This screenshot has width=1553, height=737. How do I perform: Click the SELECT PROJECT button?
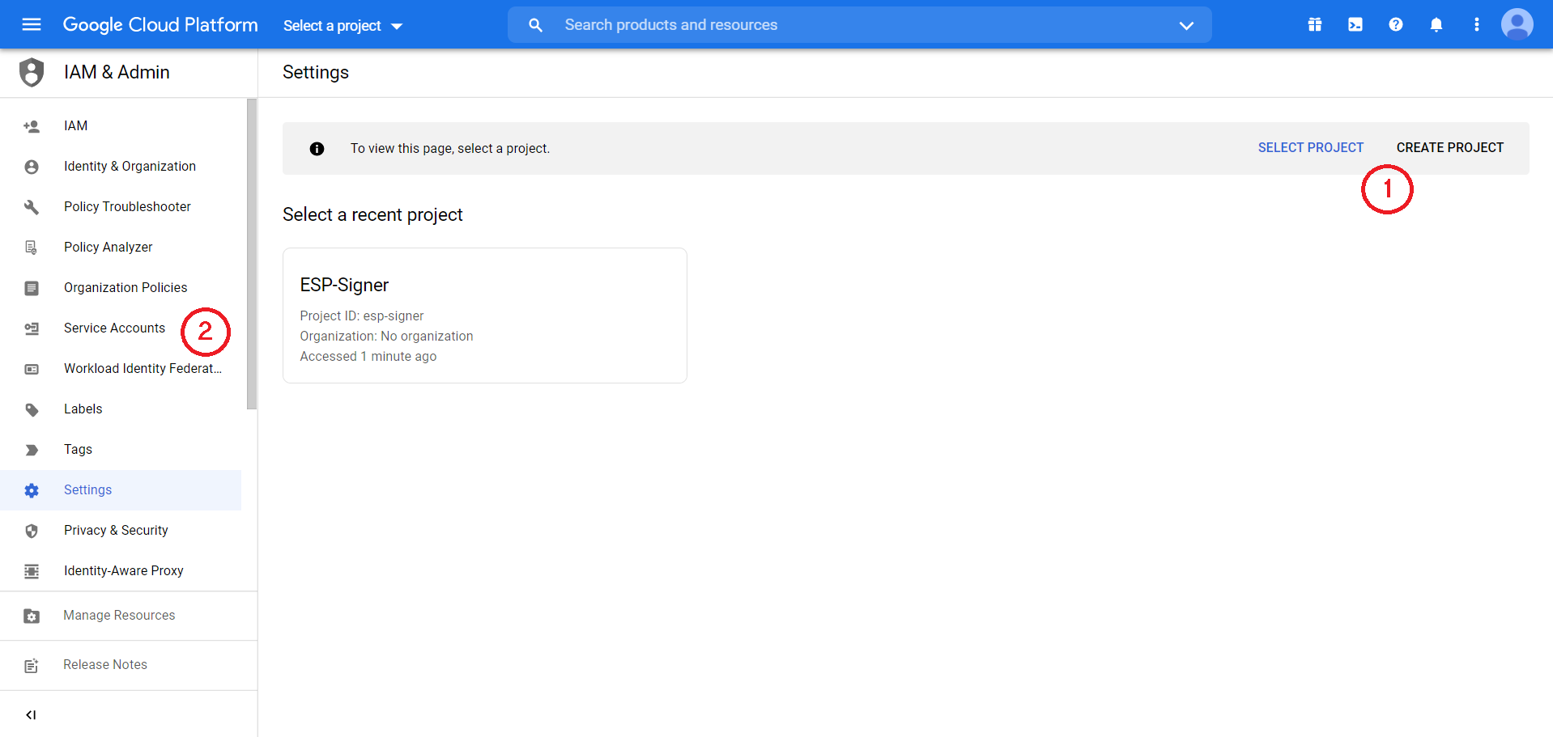[x=1310, y=148]
